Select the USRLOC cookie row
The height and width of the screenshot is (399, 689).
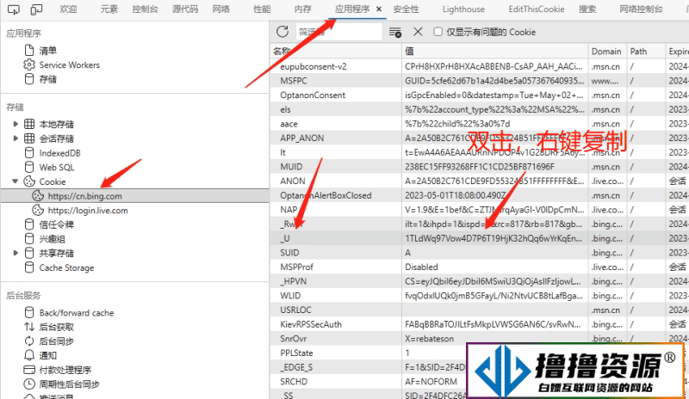point(480,310)
